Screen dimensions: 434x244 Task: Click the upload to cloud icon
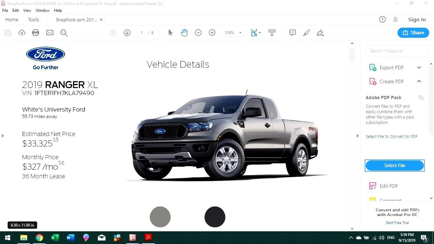(22, 33)
